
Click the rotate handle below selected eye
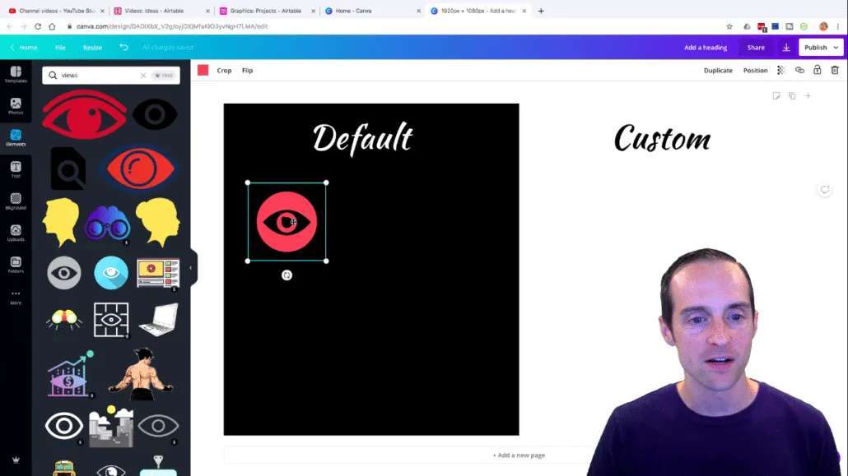pos(287,275)
